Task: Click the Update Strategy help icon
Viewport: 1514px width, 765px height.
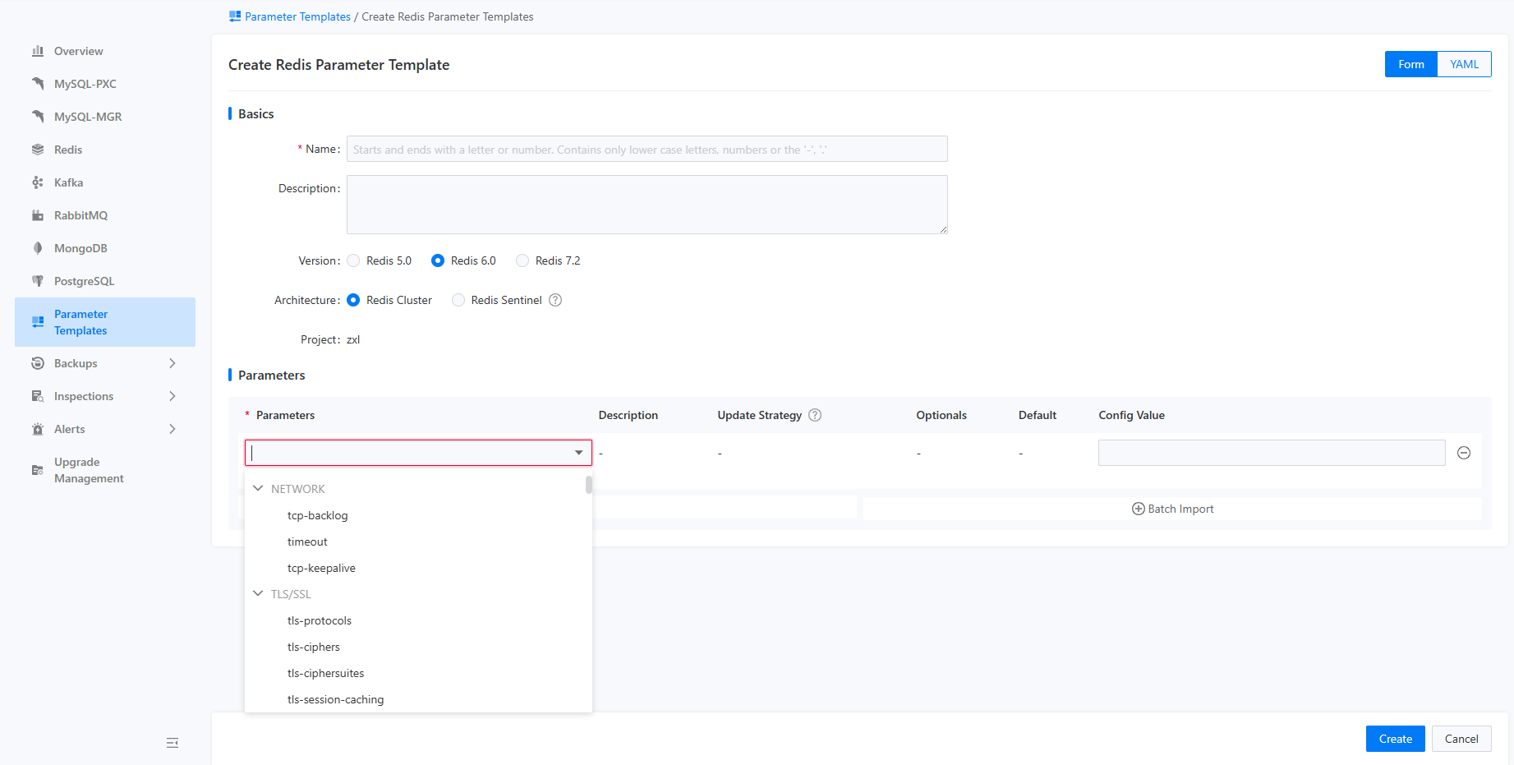Action: [814, 415]
